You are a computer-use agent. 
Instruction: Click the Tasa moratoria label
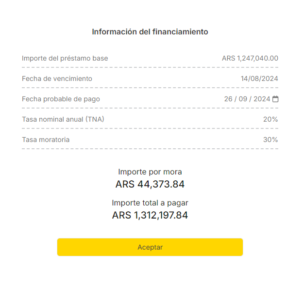[x=46, y=140]
